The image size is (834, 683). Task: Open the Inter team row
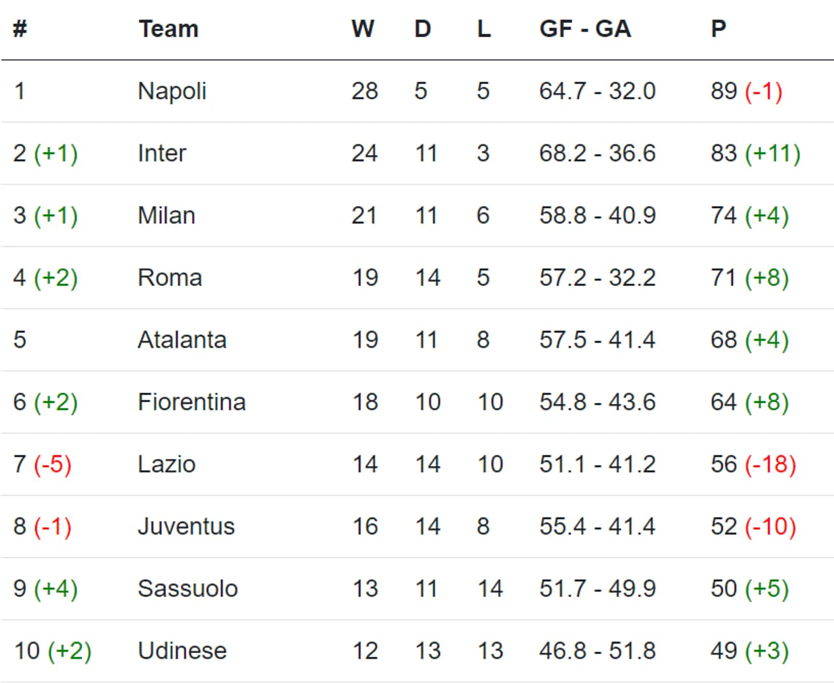[x=162, y=153]
